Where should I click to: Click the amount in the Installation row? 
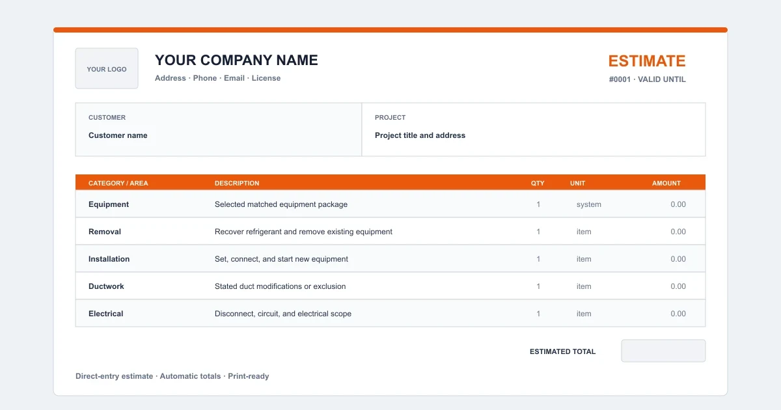point(678,259)
